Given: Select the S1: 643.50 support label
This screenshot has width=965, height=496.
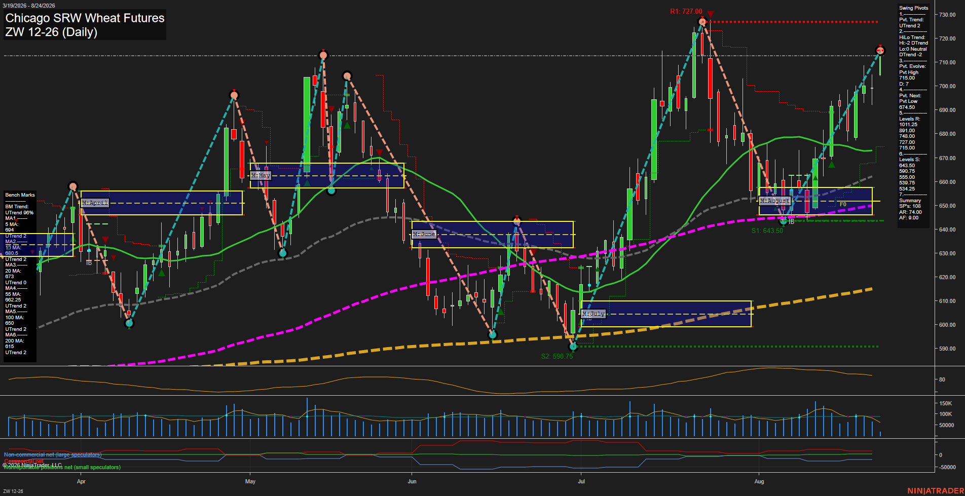Looking at the screenshot, I should (x=767, y=231).
